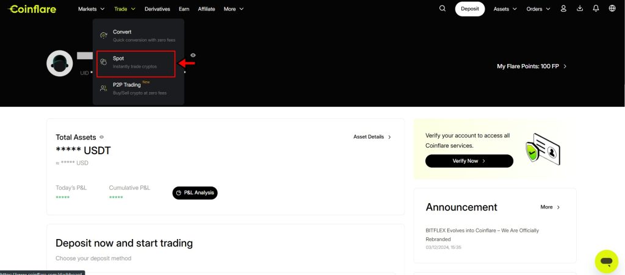Collapse the Trade dropdown menu
625x275 pixels.
(125, 9)
